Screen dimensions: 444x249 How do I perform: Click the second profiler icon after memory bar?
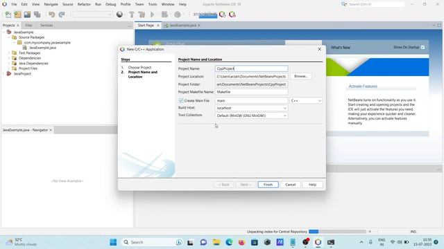[x=232, y=15]
